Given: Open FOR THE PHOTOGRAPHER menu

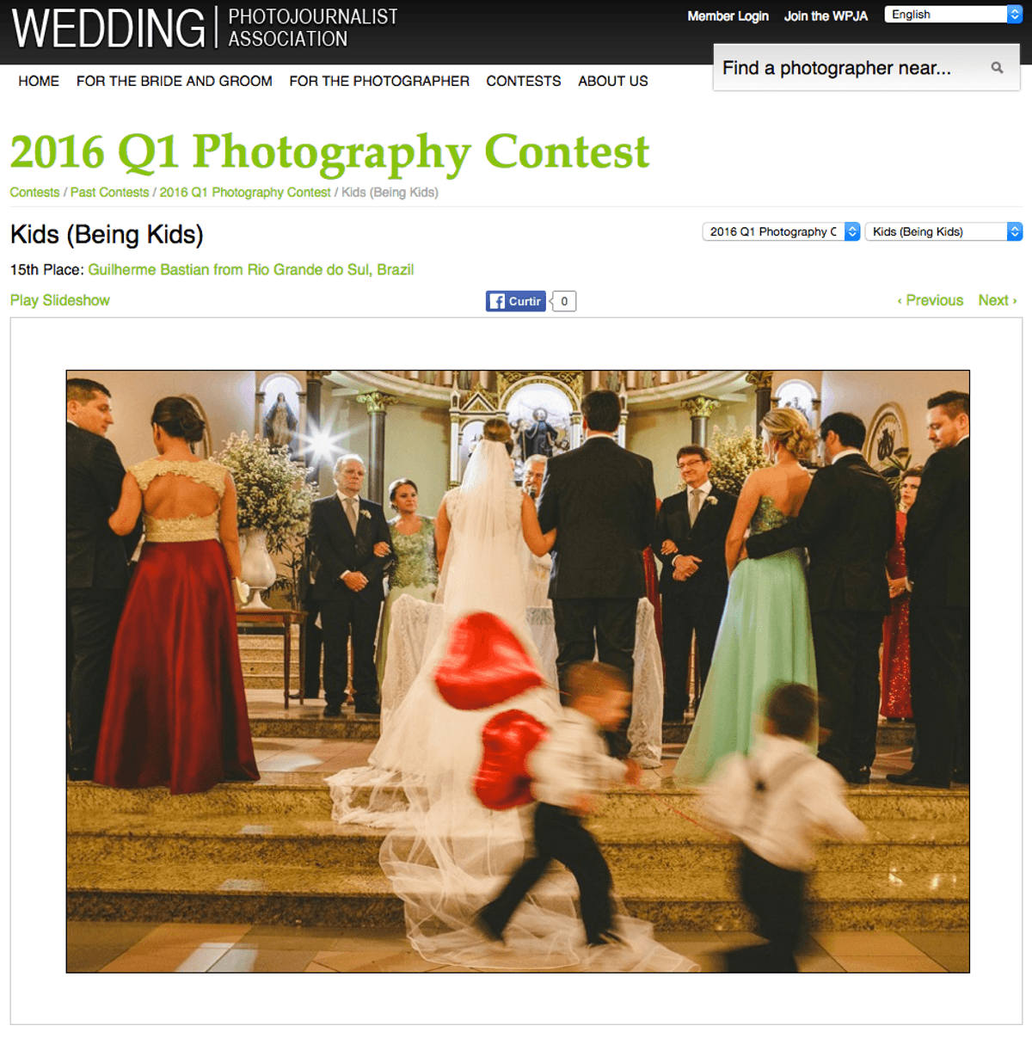Looking at the screenshot, I should click(379, 81).
